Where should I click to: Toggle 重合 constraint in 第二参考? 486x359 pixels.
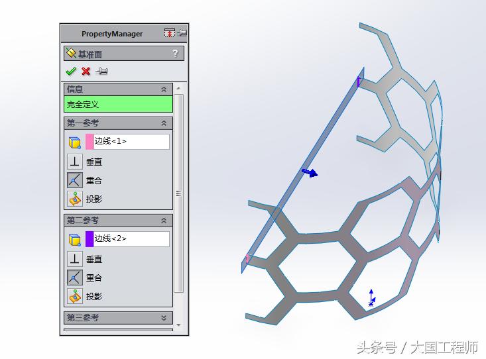[x=75, y=278]
